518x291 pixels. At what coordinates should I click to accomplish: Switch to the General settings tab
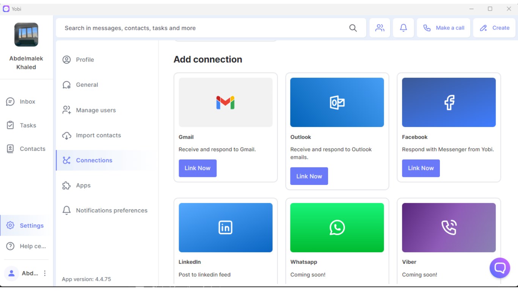[107, 85]
